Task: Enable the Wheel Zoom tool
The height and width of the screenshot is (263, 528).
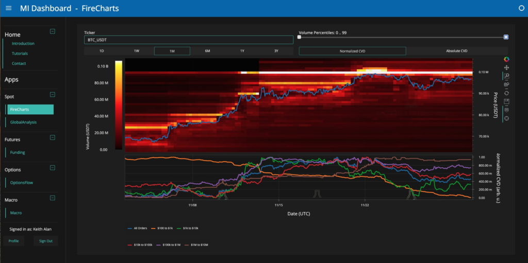Action: (506, 84)
